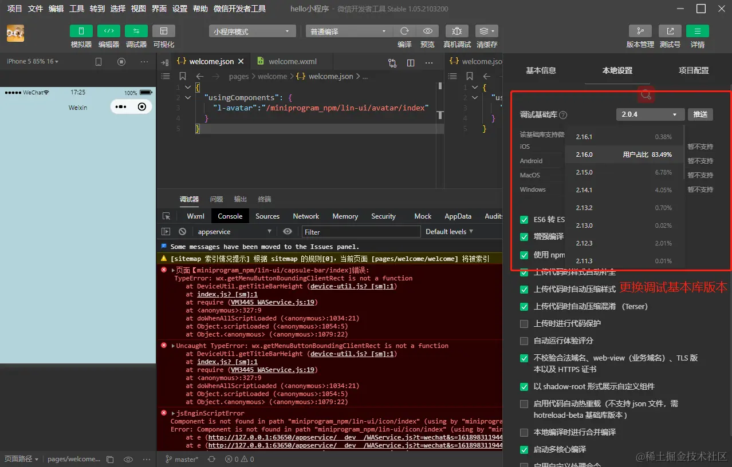This screenshot has height=467, width=732.
Task: Switch to the welcome.wxml editor tab
Action: (x=292, y=61)
